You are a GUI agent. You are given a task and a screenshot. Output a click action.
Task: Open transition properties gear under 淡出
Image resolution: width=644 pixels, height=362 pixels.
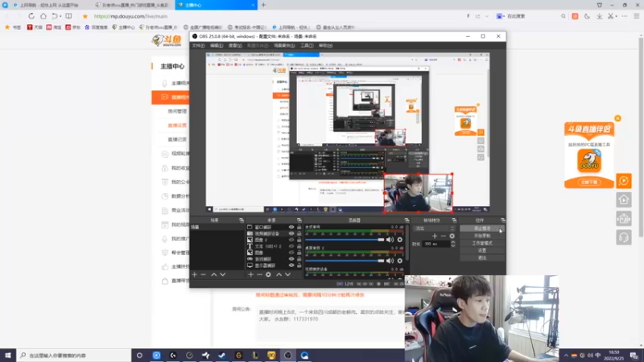point(452,236)
